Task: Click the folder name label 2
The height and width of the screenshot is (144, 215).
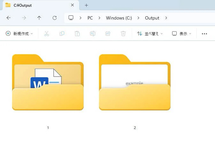Action: pos(135,128)
